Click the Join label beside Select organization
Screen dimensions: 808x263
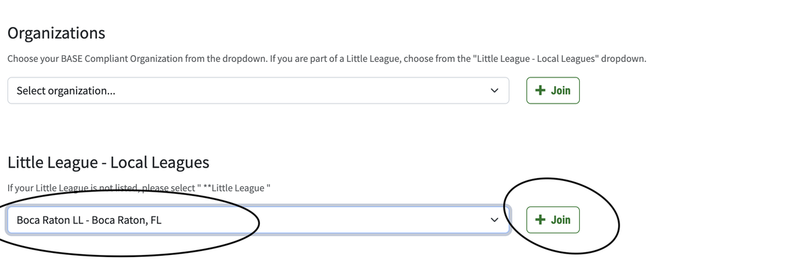(x=561, y=90)
